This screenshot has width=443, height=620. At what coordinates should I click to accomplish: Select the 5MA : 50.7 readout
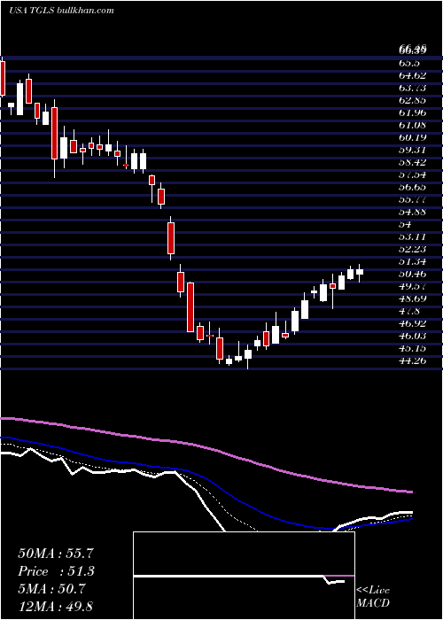(x=51, y=589)
